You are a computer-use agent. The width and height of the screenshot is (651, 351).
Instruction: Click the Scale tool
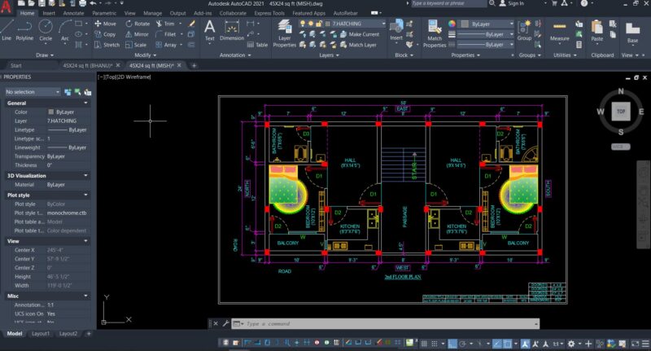tap(136, 45)
